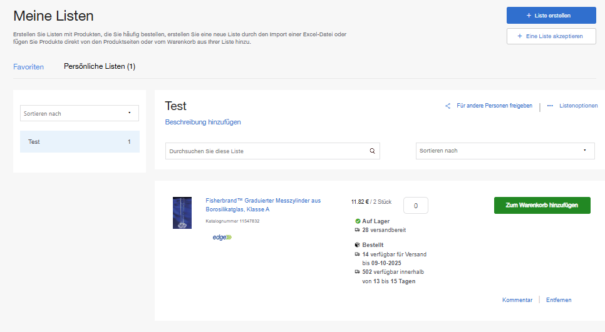The height and width of the screenshot is (332, 605).
Task: Click the Eine Liste akzeptieren button
Action: click(551, 36)
